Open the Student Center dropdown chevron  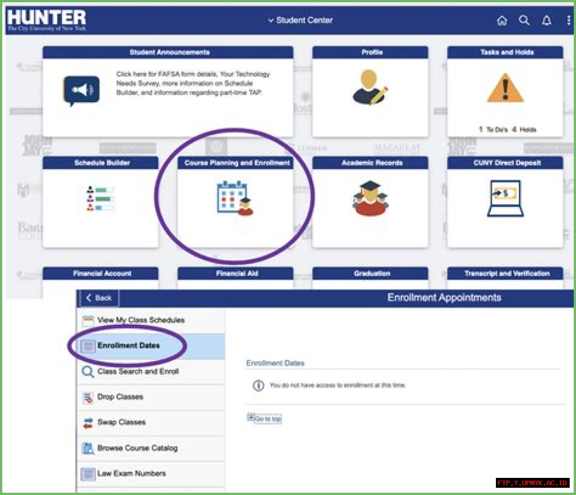270,20
